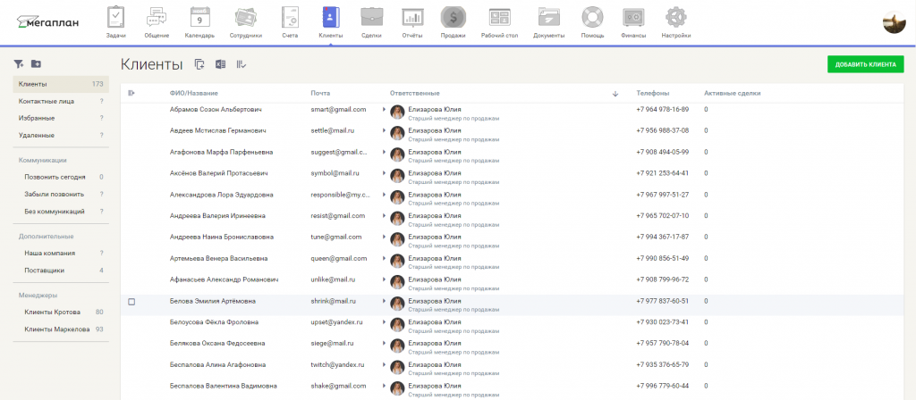
Task: Open the column settings icon in the table header
Action: (131, 93)
